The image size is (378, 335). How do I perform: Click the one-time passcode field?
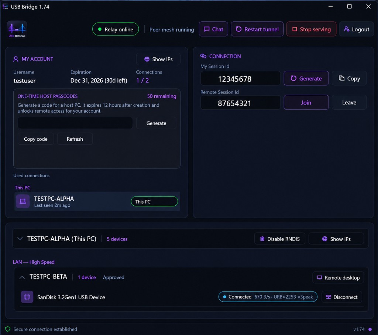click(x=75, y=123)
